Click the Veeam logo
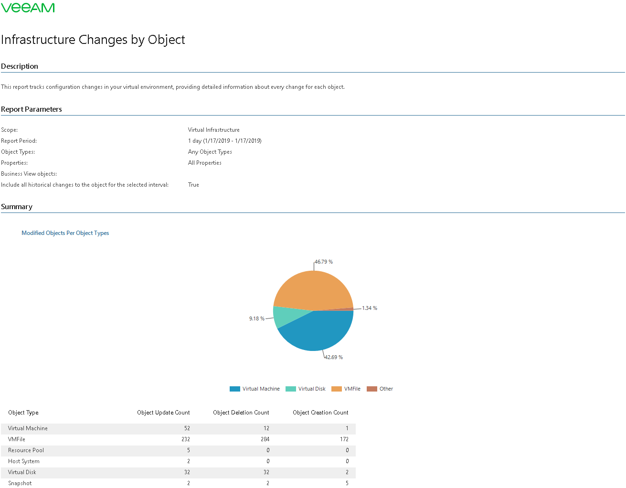The height and width of the screenshot is (488, 626). point(28,8)
